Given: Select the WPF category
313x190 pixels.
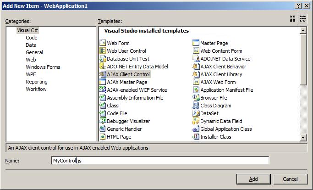Looking at the screenshot, I should [31, 74].
